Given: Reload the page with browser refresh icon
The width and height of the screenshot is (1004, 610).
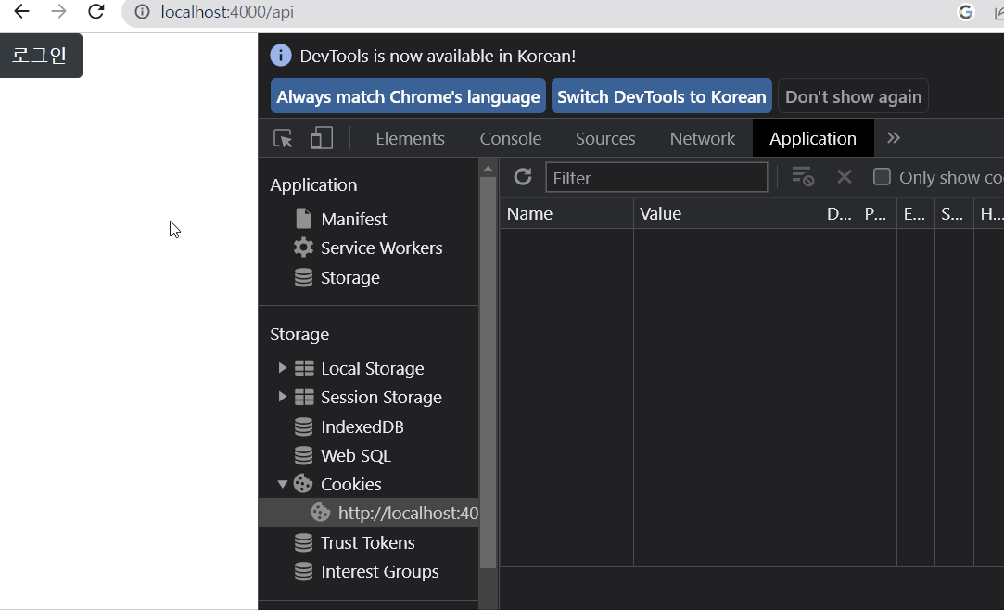Looking at the screenshot, I should click(x=96, y=11).
